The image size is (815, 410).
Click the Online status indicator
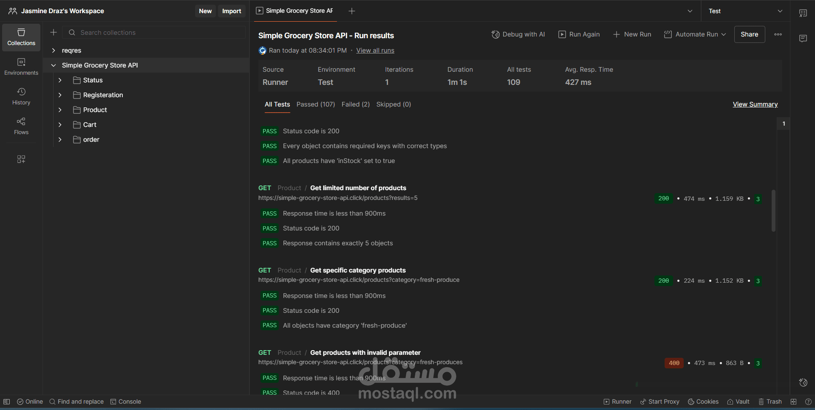click(x=30, y=402)
